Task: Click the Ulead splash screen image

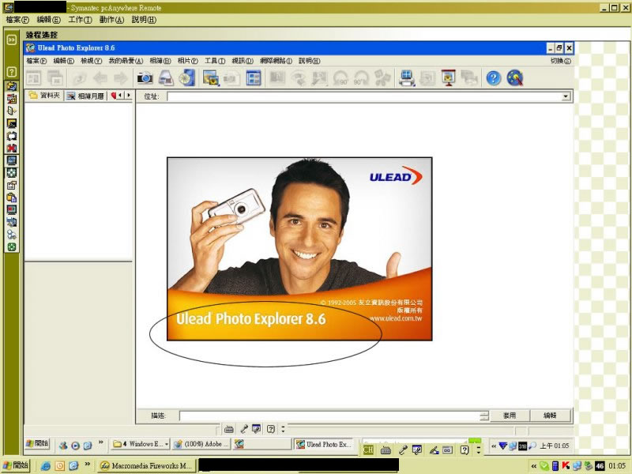Action: point(299,249)
